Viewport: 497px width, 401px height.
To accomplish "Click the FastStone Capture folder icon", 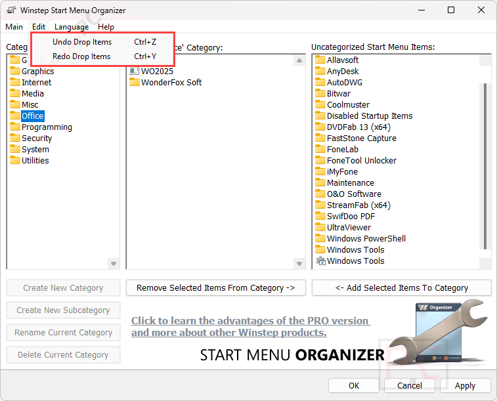I will 320,138.
